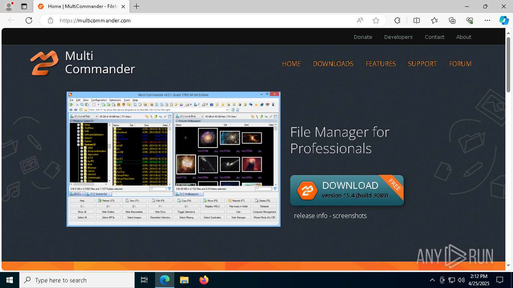
Task: Open volume control tray icon
Action: coord(461,280)
